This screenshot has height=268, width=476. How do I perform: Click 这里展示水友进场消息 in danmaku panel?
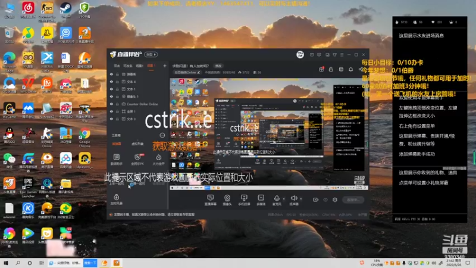[x=421, y=36]
